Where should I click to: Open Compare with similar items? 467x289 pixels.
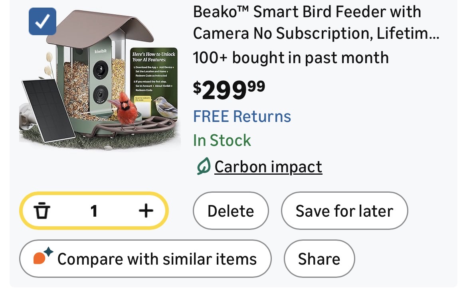point(145,259)
